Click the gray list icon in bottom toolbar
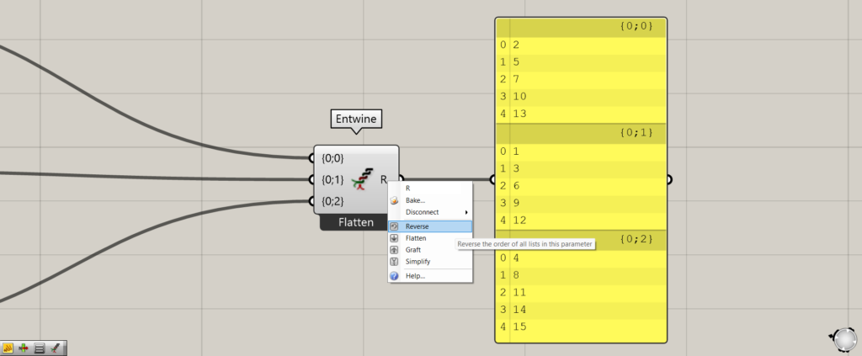 click(x=40, y=348)
